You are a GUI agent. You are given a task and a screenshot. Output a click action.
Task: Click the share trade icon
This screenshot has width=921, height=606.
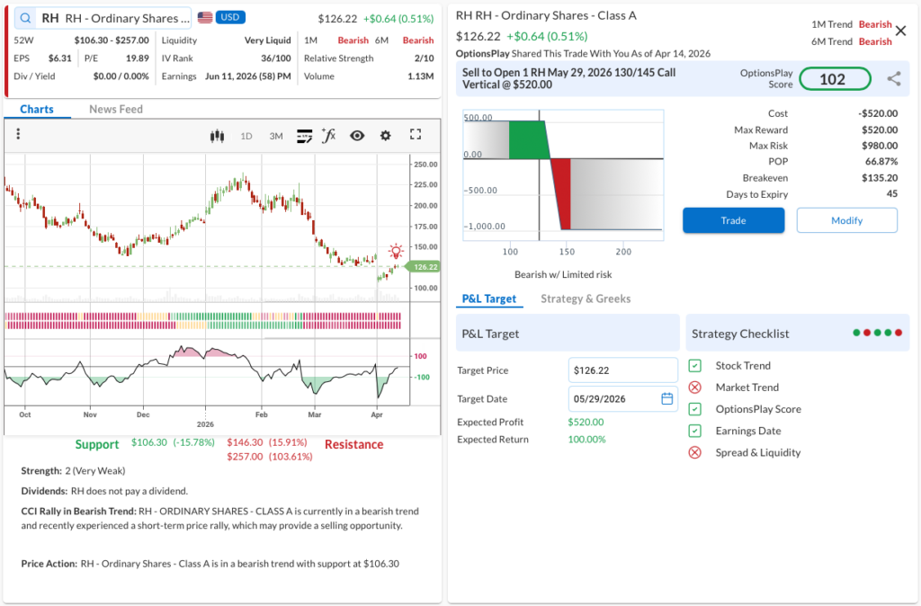point(894,79)
